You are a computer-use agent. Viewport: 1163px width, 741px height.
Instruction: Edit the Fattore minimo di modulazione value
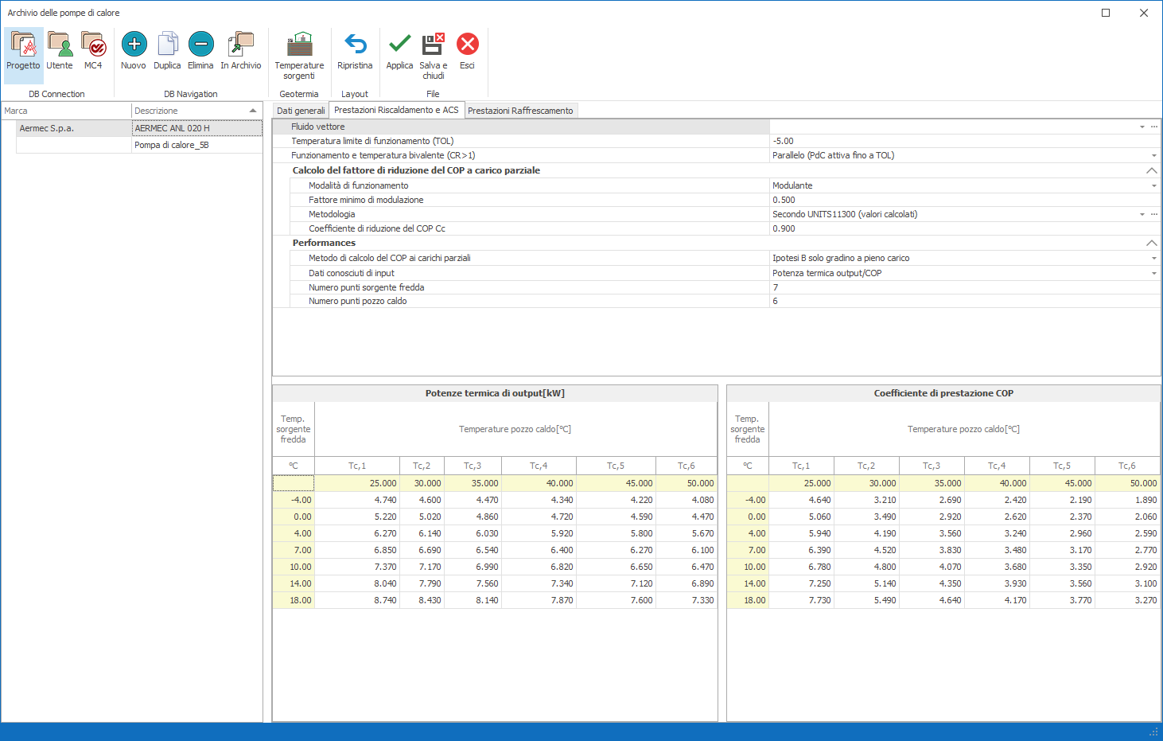955,200
